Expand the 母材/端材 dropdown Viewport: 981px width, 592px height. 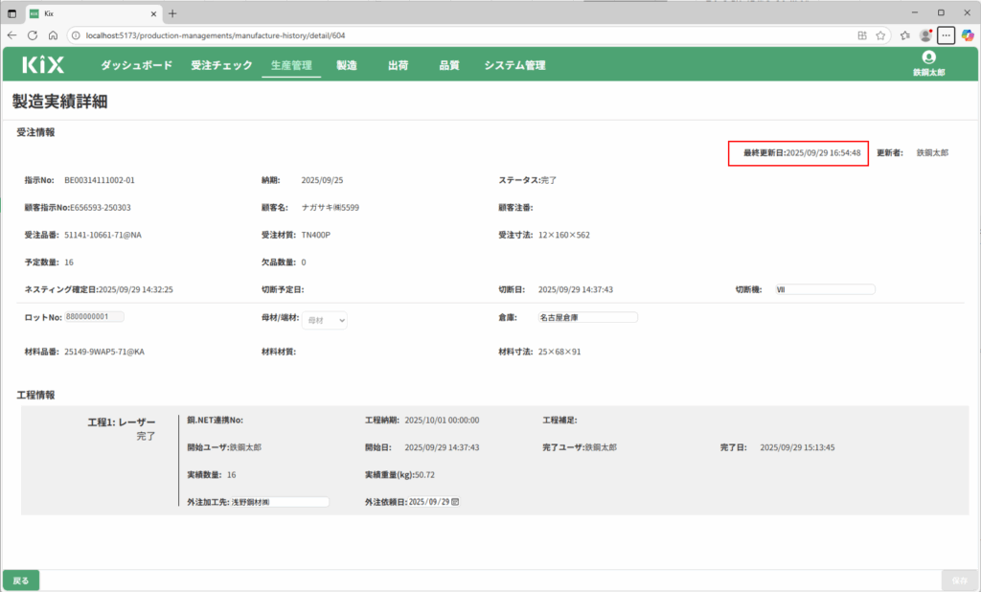325,321
